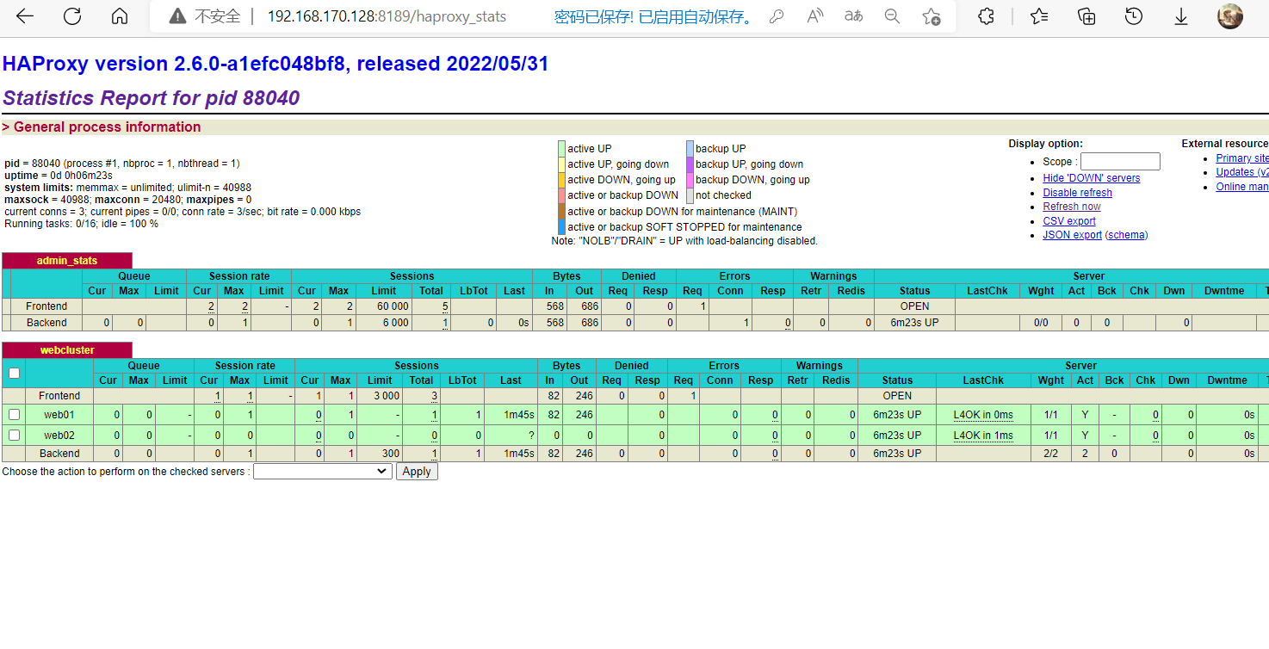
Task: Open the browser home page
Action: 120,16
